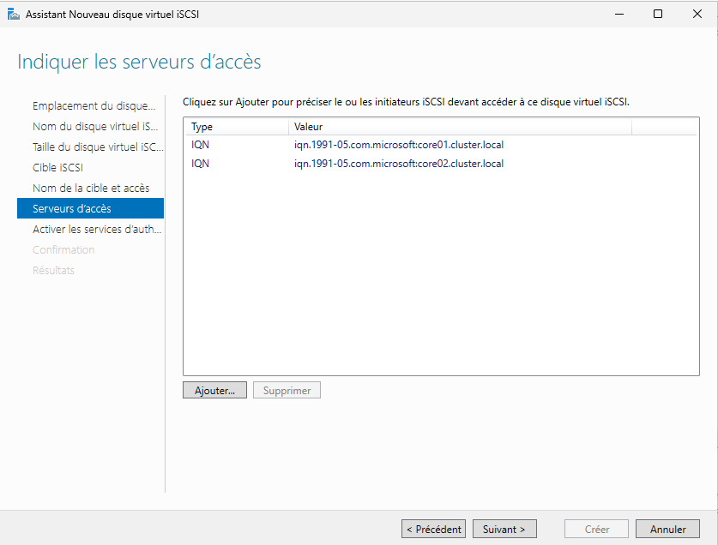The width and height of the screenshot is (718, 545).
Task: Open the Nom de la cible et accès step
Action: click(x=90, y=189)
